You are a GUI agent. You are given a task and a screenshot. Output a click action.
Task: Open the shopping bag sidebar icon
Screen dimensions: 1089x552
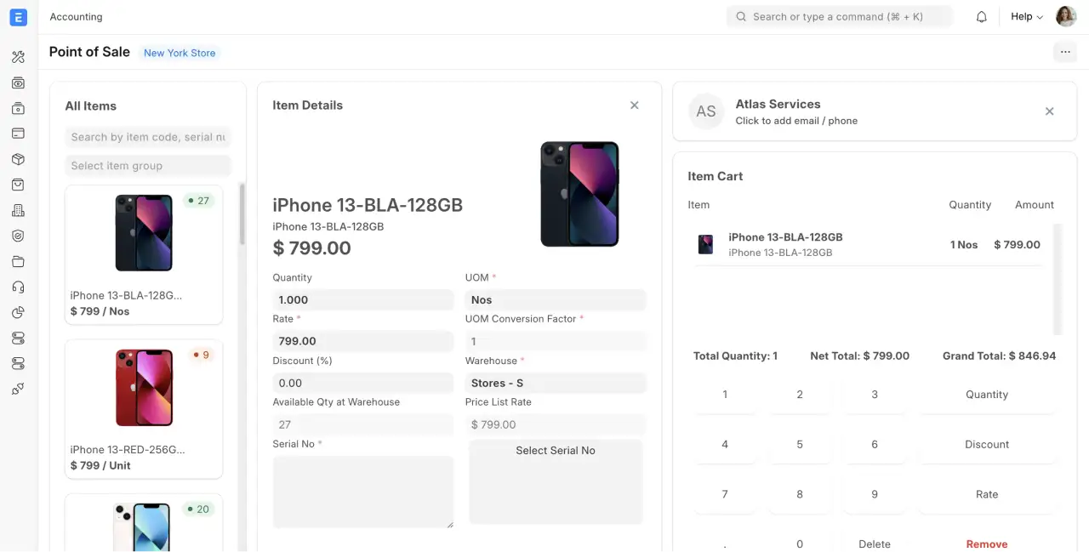pyautogui.click(x=19, y=185)
